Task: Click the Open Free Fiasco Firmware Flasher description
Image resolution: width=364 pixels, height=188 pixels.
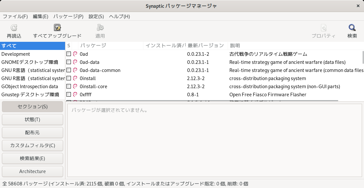Action: [268, 95]
